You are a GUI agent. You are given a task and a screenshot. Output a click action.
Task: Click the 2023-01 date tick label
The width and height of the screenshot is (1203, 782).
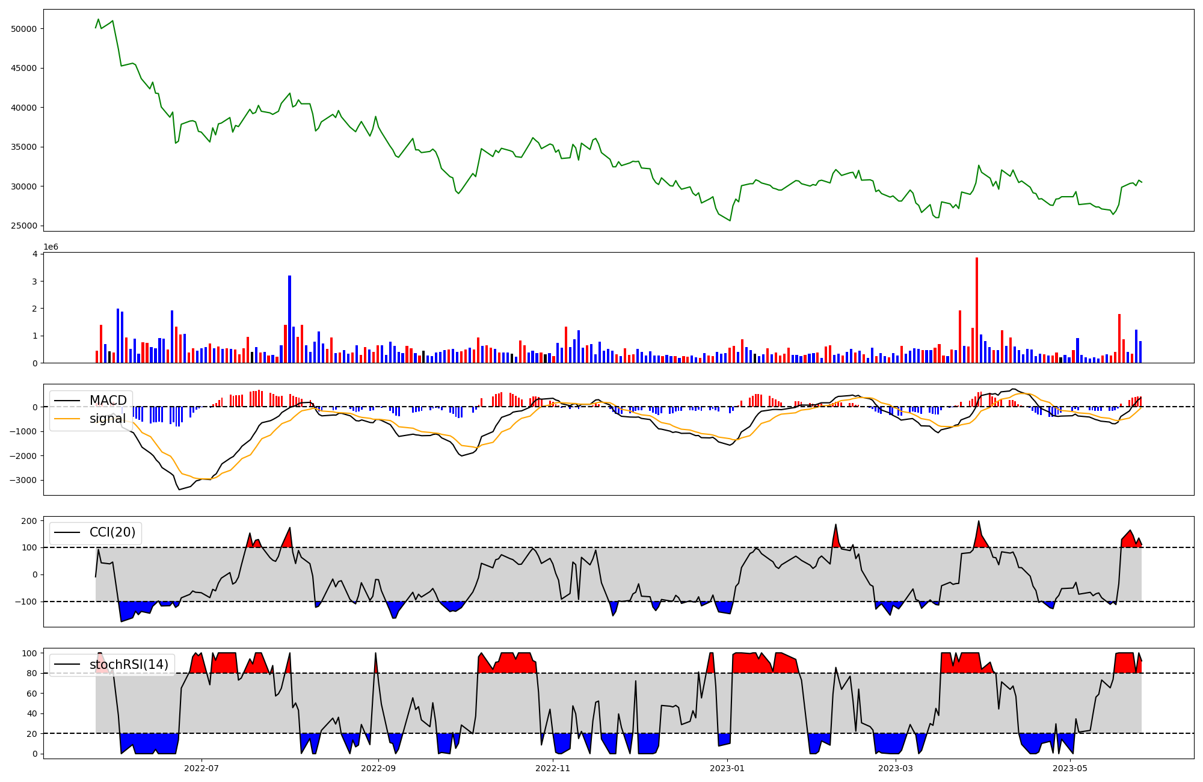coord(728,768)
